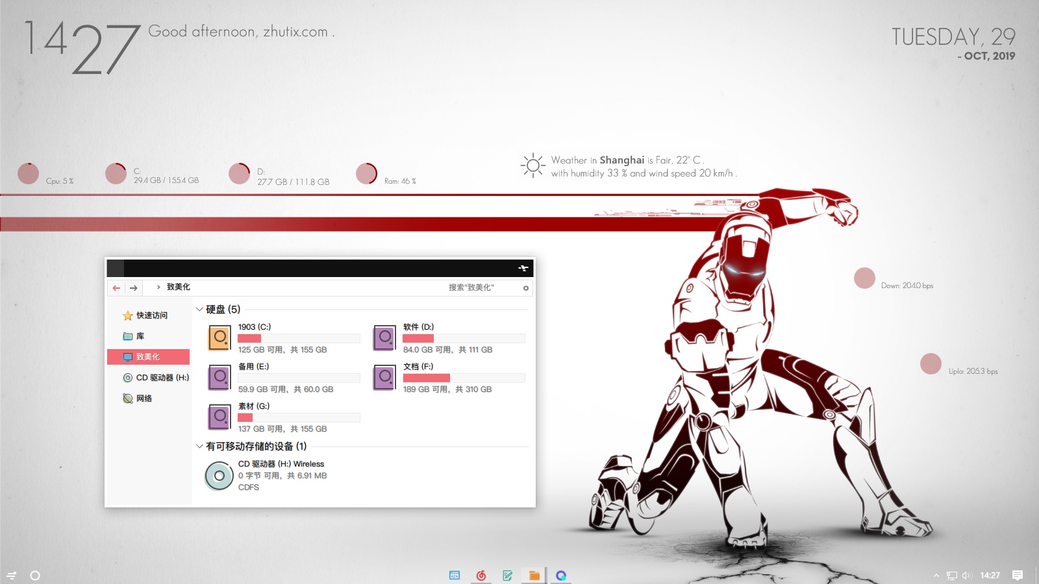Click the forward navigation arrow
This screenshot has width=1039, height=584.
point(134,288)
